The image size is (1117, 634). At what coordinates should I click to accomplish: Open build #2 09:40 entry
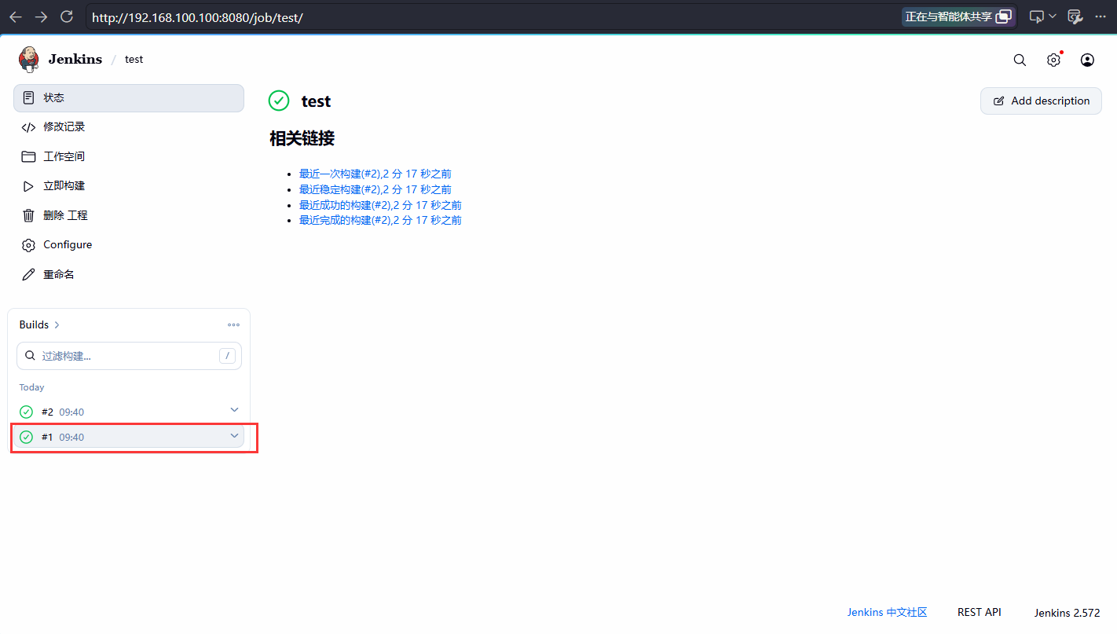129,412
